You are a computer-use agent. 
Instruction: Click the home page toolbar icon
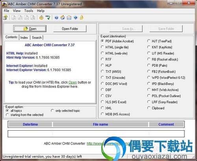click(63, 17)
